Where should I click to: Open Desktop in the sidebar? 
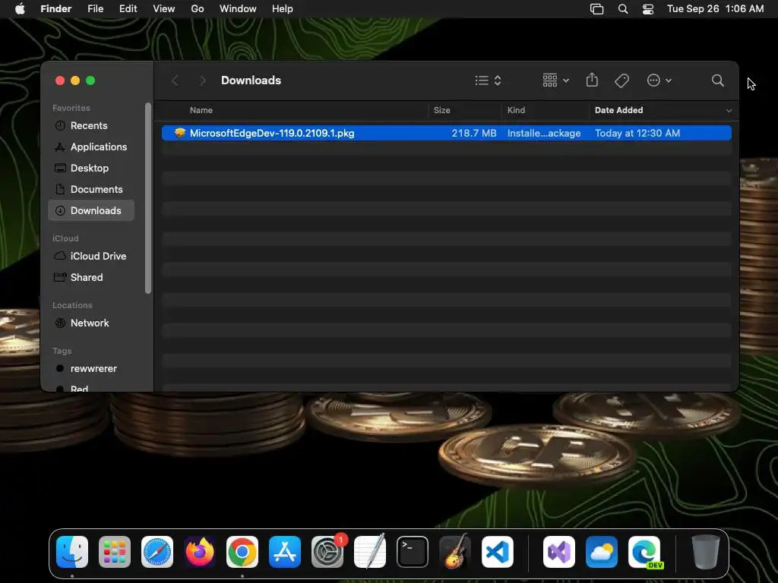(90, 168)
